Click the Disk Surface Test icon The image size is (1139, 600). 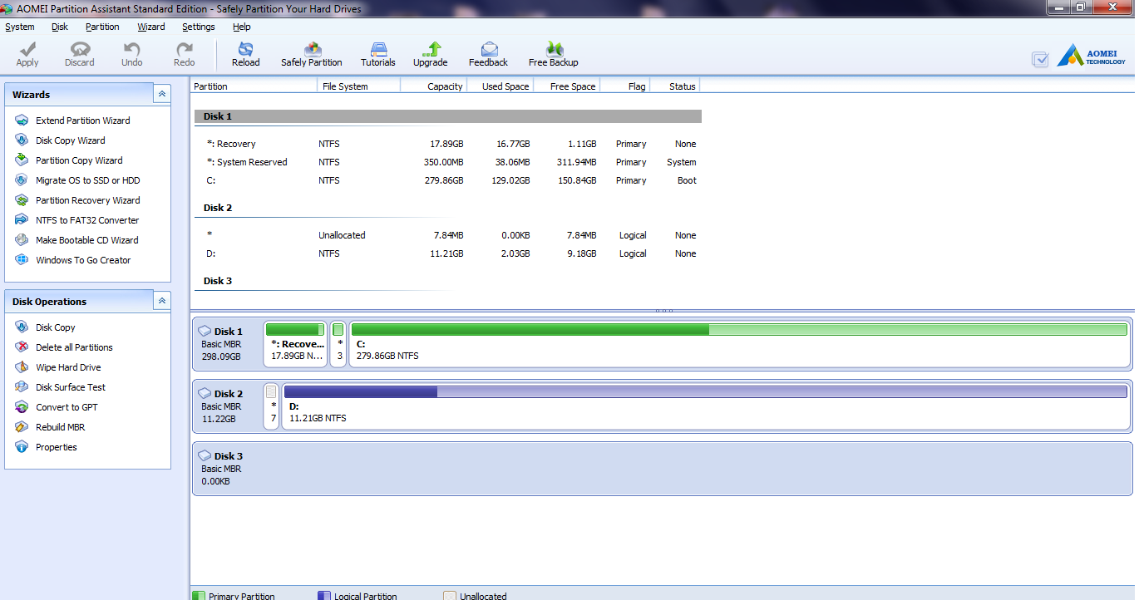[x=22, y=387]
